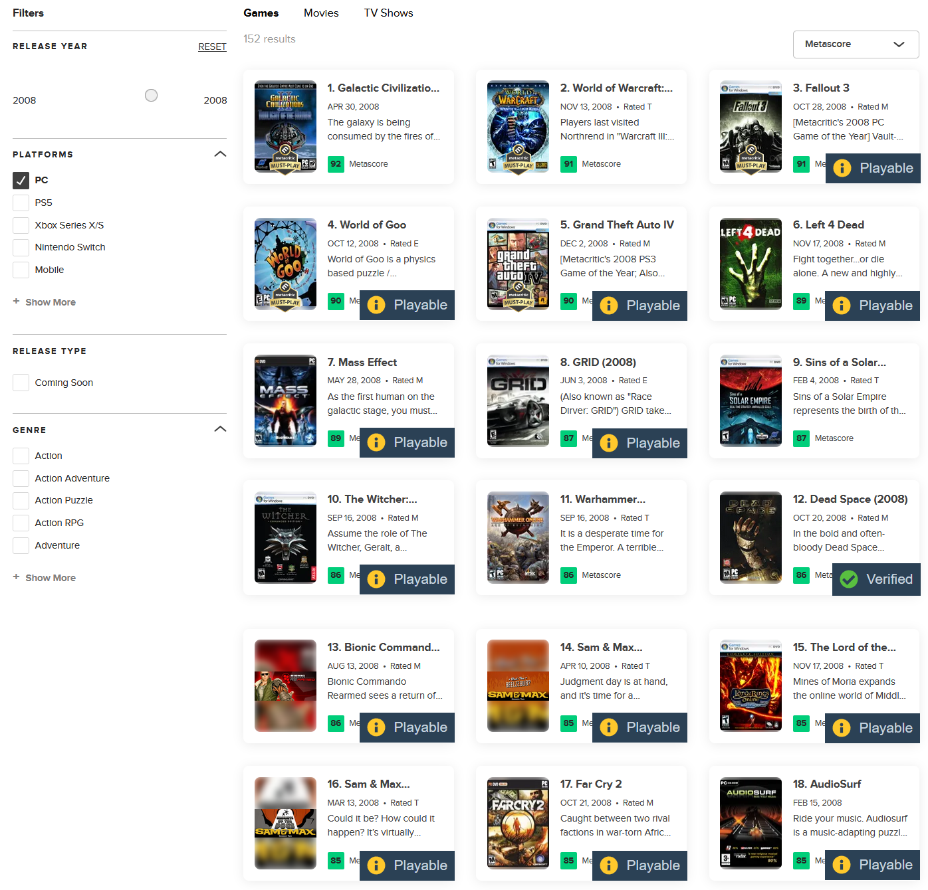Check the Action Puzzle genre checkbox
Screen dimensions: 928x890
21,500
